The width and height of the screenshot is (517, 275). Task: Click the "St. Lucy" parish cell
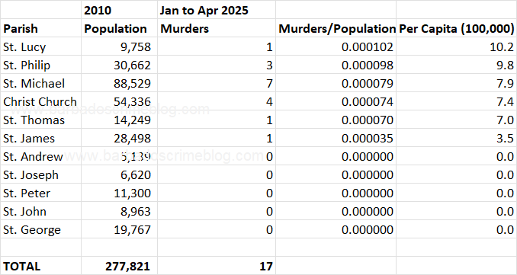click(40, 46)
